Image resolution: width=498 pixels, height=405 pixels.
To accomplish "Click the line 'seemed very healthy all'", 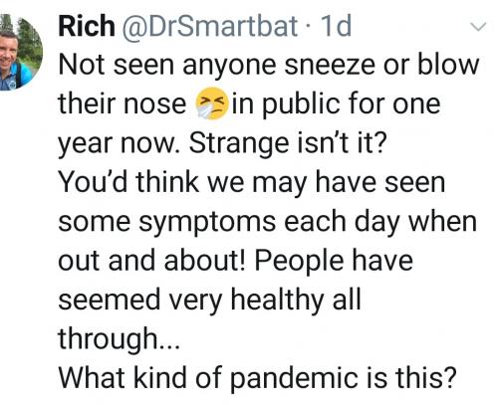I will [x=209, y=301].
